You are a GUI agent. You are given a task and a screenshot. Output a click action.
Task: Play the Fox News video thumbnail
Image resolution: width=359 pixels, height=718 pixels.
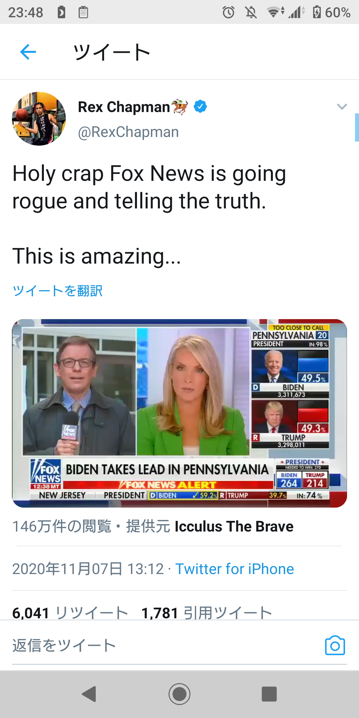tap(179, 413)
